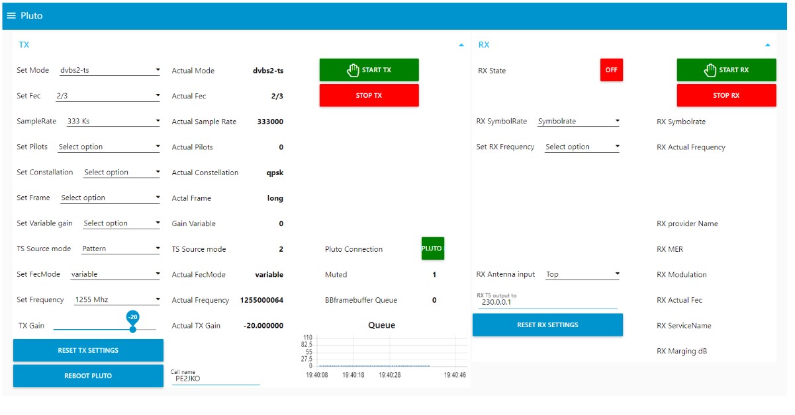Click the START TX green button
This screenshot has height=415, width=795.
click(x=369, y=70)
